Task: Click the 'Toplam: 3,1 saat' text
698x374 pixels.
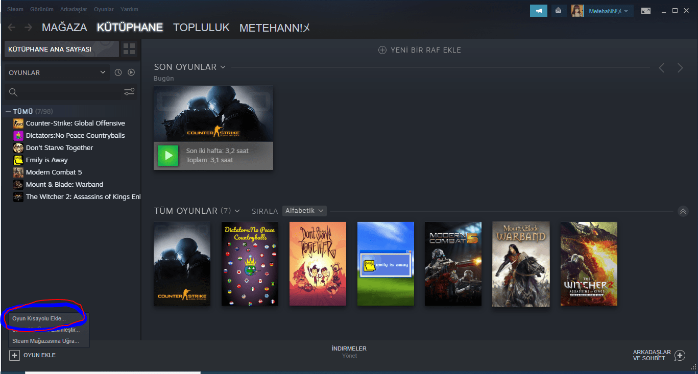Action: [209, 160]
